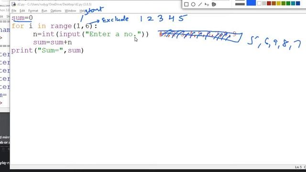Click the 'print("Sum=",sum)' code line
Screen dimensions: 306x172
(x=47, y=51)
